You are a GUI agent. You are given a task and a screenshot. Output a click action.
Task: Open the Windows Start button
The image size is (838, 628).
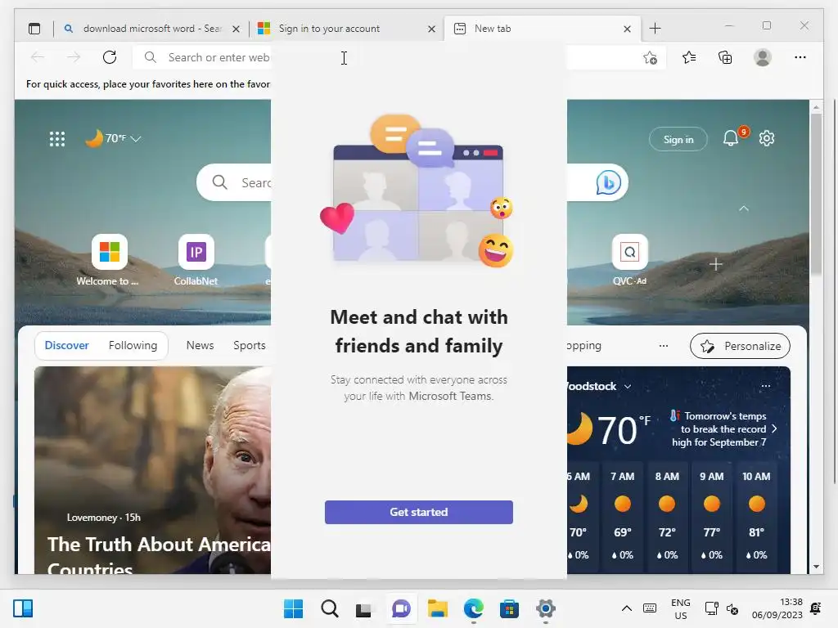(x=293, y=608)
